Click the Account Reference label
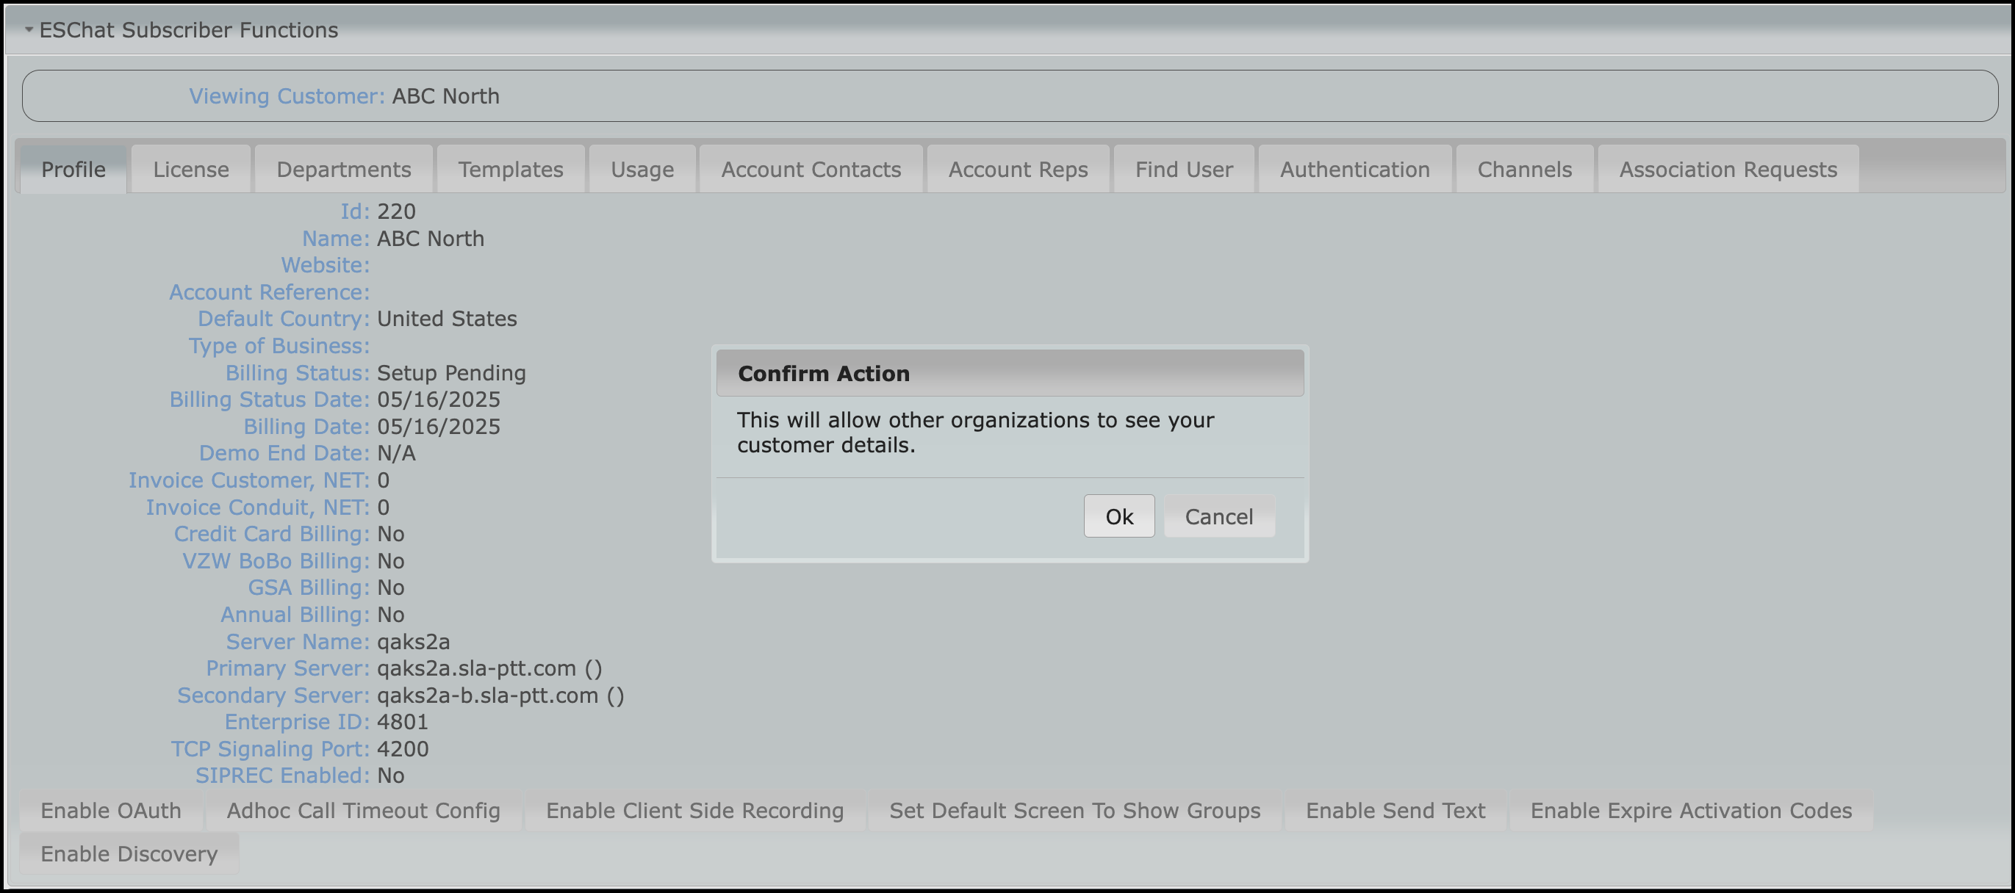 [269, 292]
